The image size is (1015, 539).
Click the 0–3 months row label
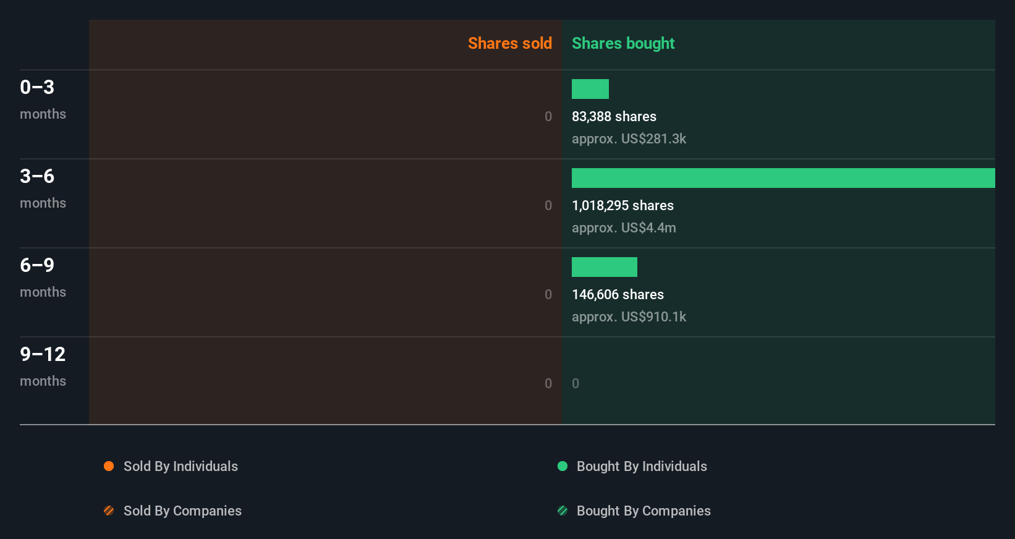43,100
